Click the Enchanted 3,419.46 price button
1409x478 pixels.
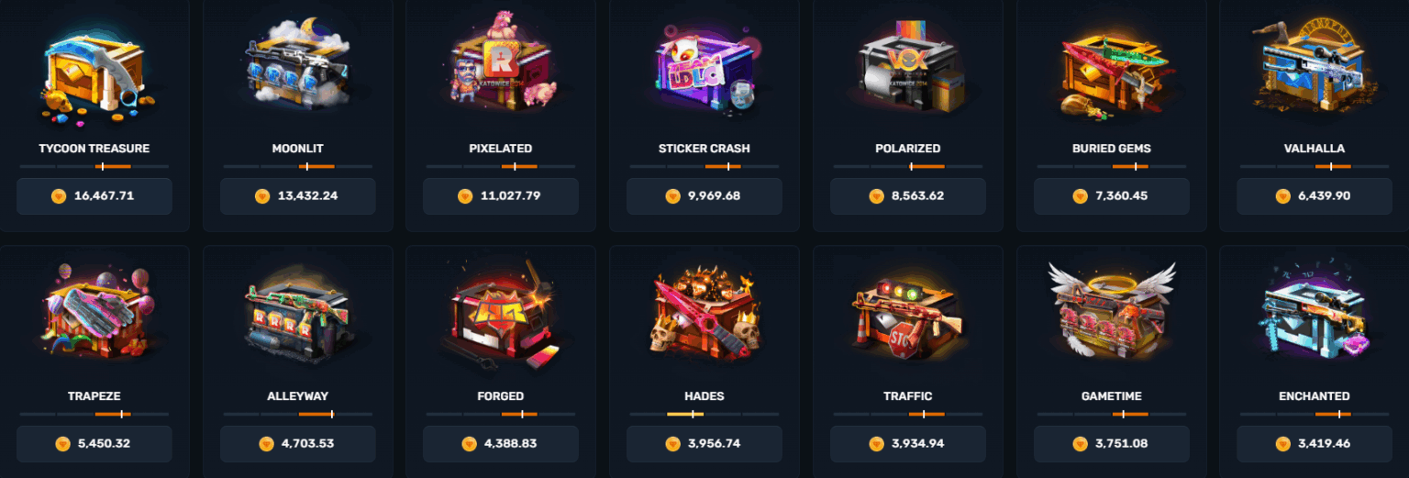[1315, 443]
